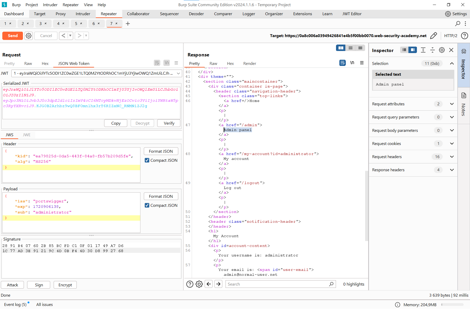The image size is (470, 309).
Task: Copy the serialized JWT
Action: click(116, 123)
